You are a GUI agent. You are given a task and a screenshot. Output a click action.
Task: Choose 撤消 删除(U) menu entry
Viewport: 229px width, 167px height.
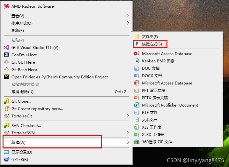(66, 92)
